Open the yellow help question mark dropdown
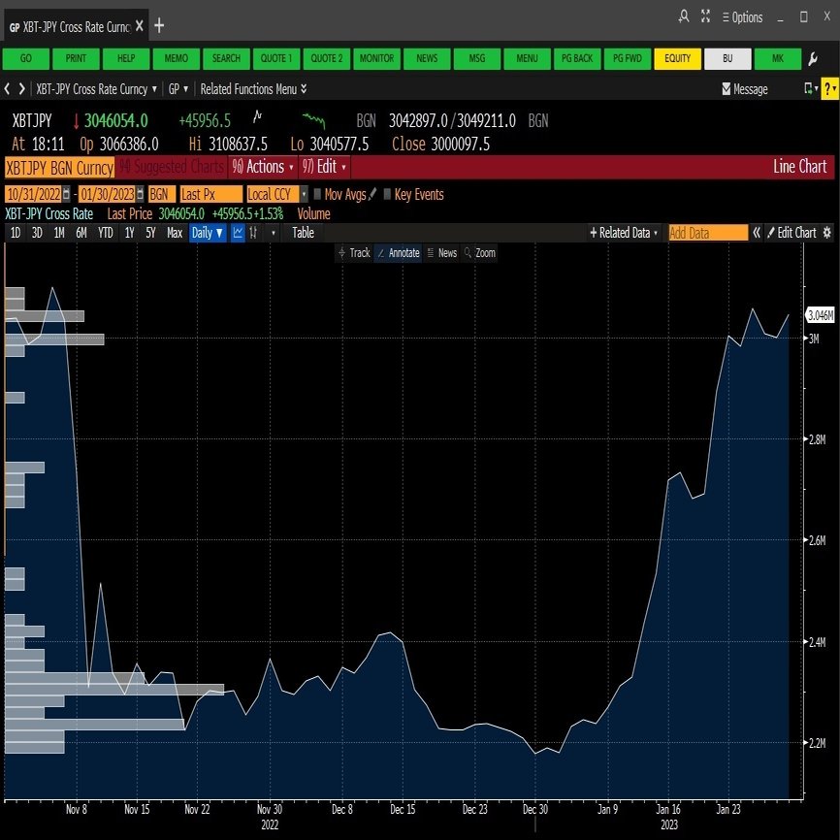 (830, 88)
